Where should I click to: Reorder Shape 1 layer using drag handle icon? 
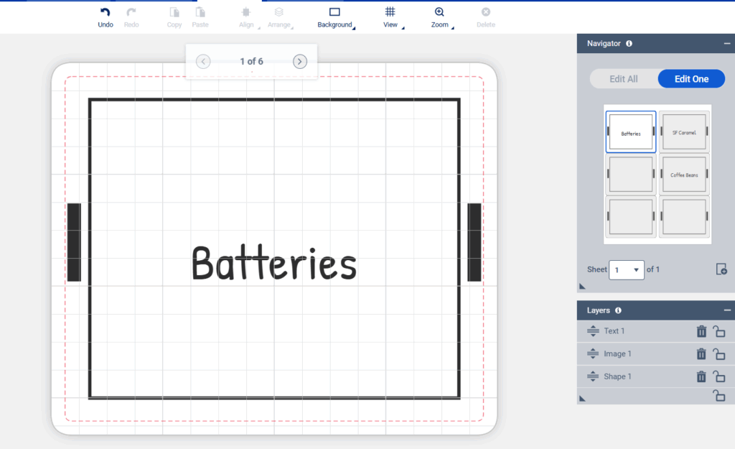click(593, 376)
